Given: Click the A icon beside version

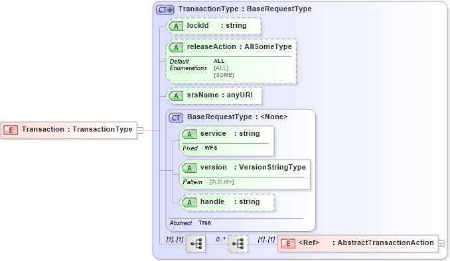Looking at the screenshot, I should (189, 168).
